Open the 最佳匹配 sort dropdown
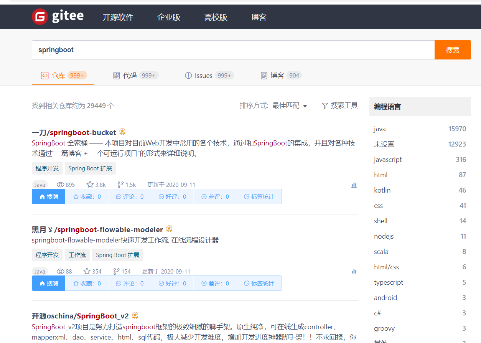 [x=290, y=106]
